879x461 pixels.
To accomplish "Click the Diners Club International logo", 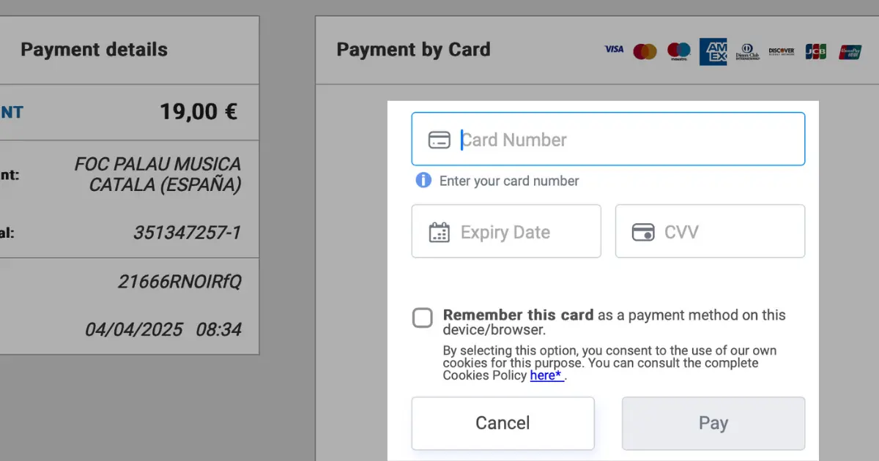I will [x=748, y=51].
